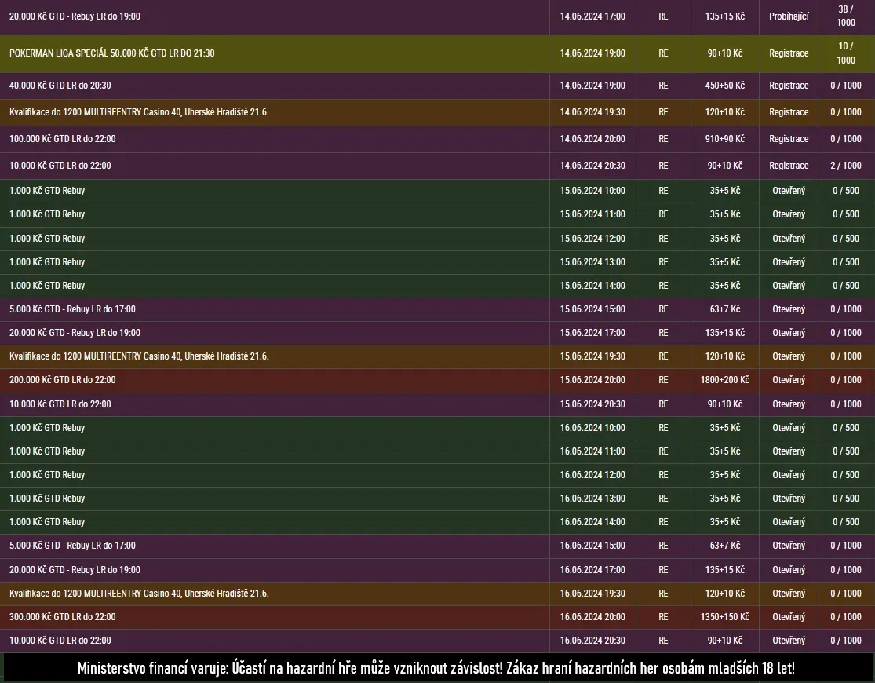875x683 pixels.
Task: Select the 200.000 Kč GTD LR do 22:00 tournament
Action: 62,380
